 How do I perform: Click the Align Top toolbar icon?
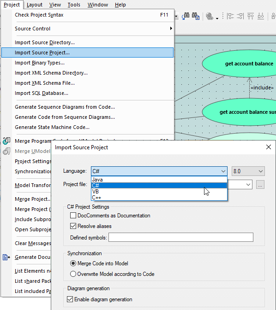click(x=251, y=16)
